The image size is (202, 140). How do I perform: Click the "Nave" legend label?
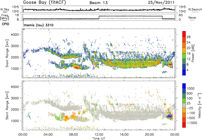192,18
